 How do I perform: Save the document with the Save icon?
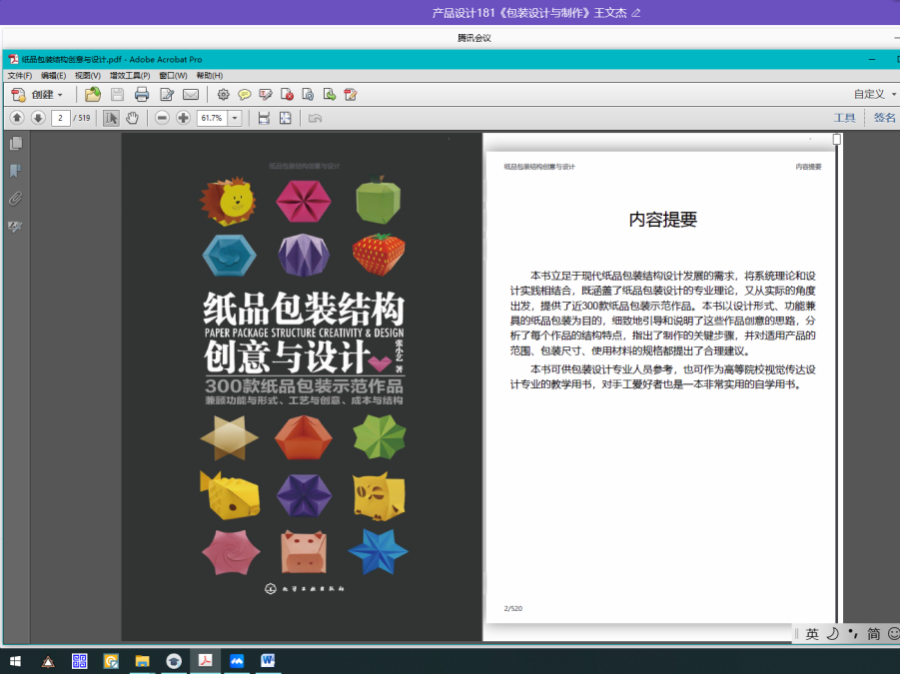(117, 94)
